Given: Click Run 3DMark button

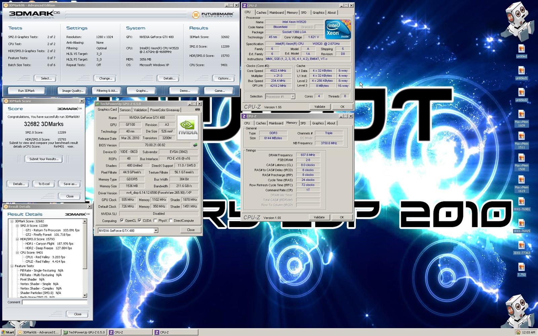Looking at the screenshot, I should [27, 91].
